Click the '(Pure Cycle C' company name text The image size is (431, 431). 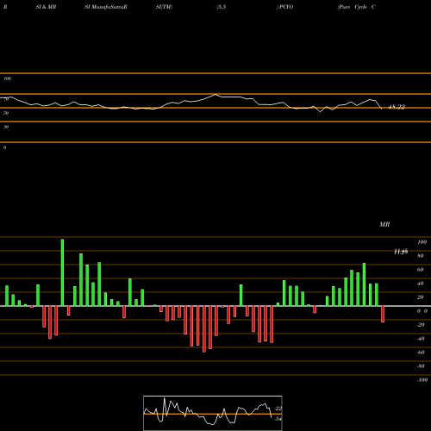[x=356, y=7]
